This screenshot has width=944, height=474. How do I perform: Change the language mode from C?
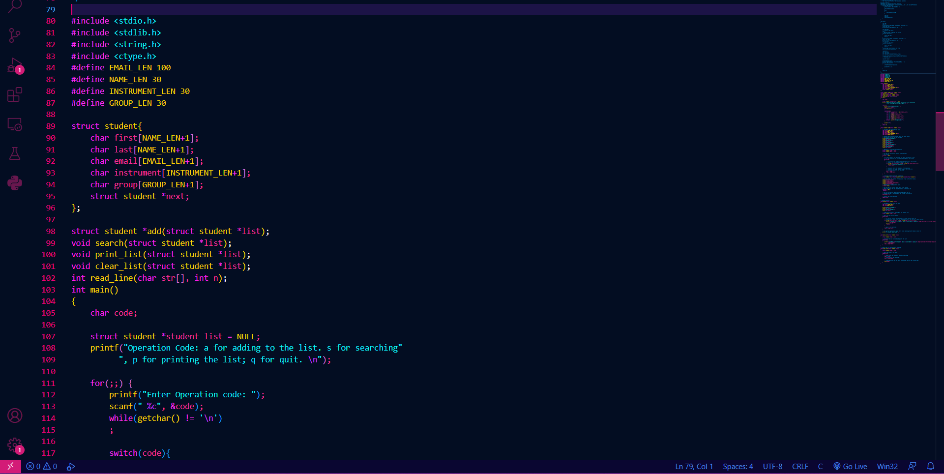pyautogui.click(x=820, y=466)
